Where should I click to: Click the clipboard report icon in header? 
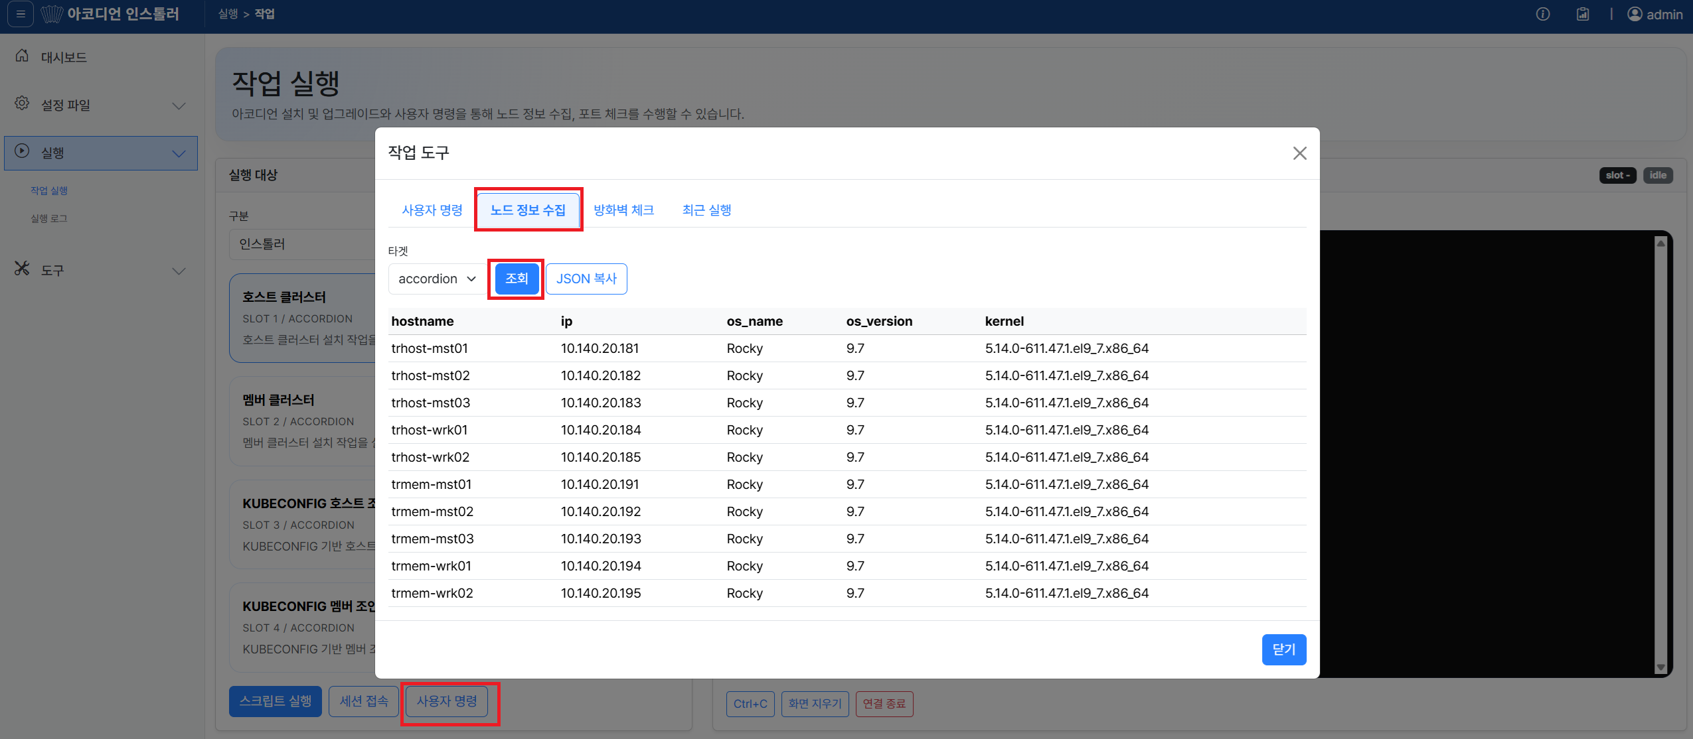(1583, 14)
